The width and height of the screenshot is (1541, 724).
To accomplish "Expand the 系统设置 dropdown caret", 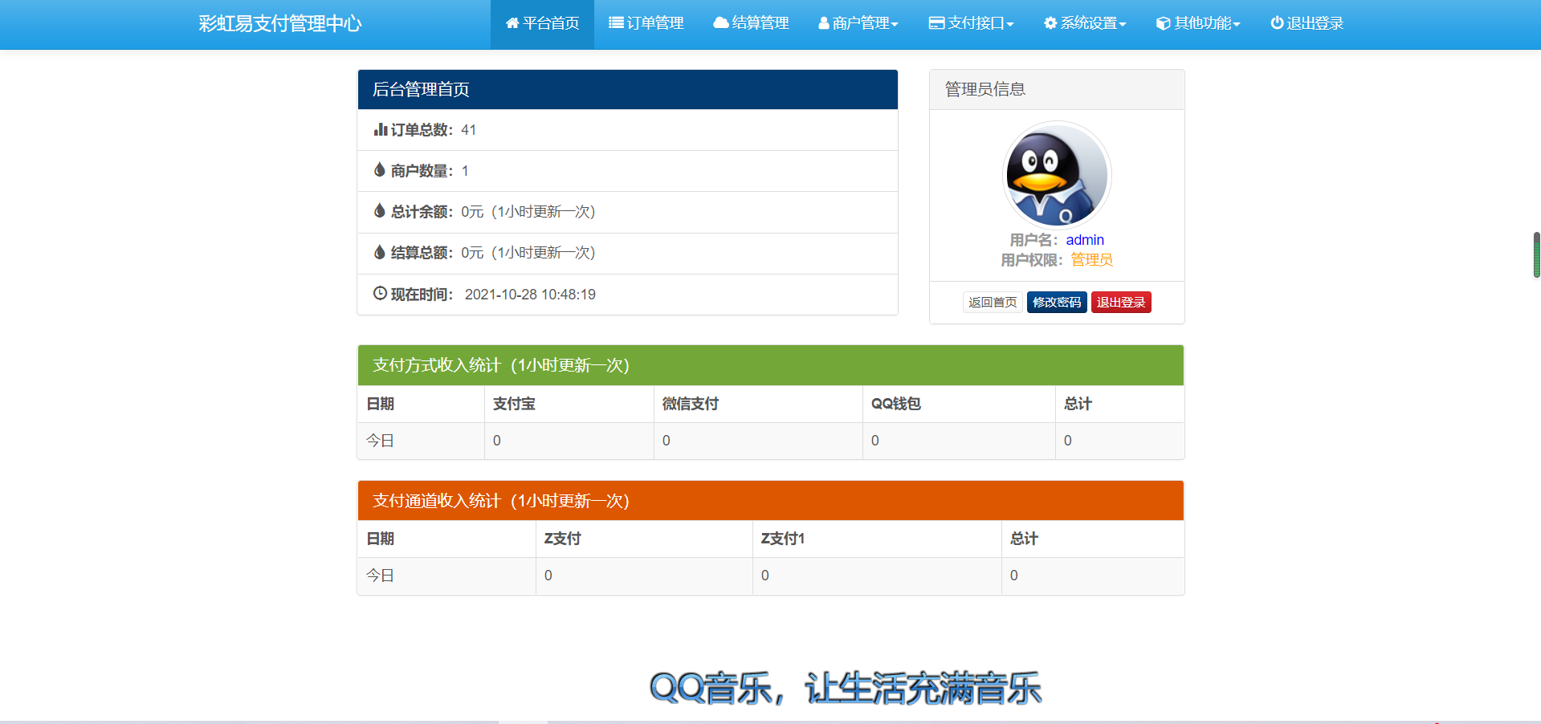I will tap(1123, 25).
